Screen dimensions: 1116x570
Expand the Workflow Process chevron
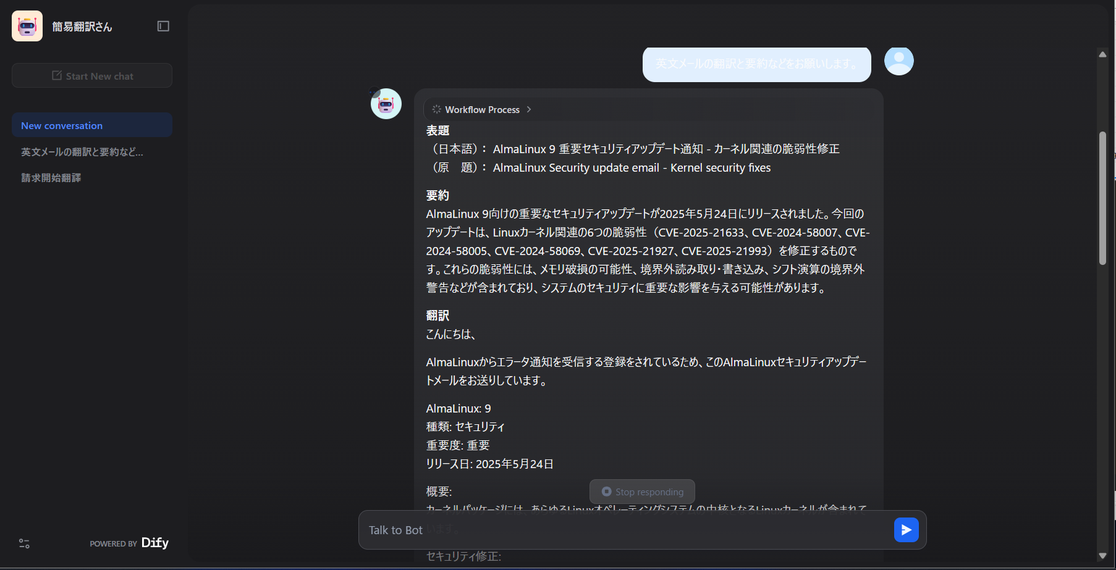click(x=529, y=109)
